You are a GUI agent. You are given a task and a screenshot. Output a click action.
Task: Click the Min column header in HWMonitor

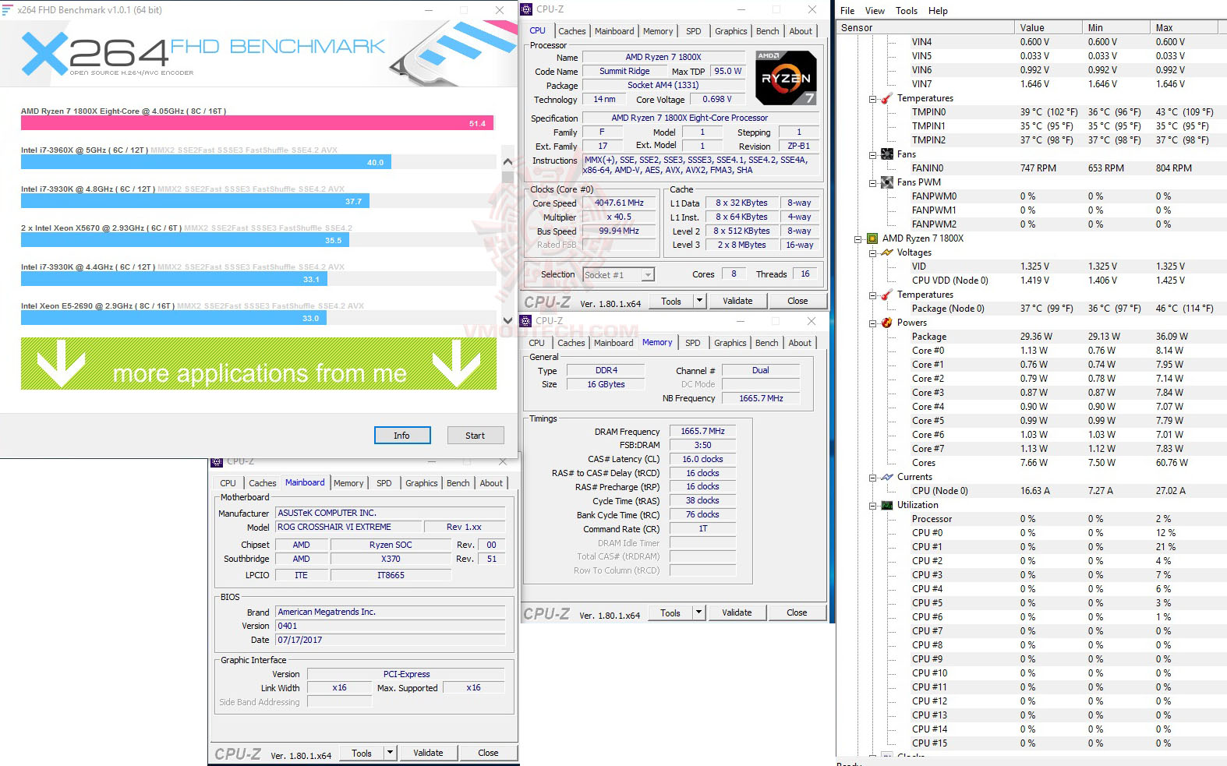tap(1115, 28)
